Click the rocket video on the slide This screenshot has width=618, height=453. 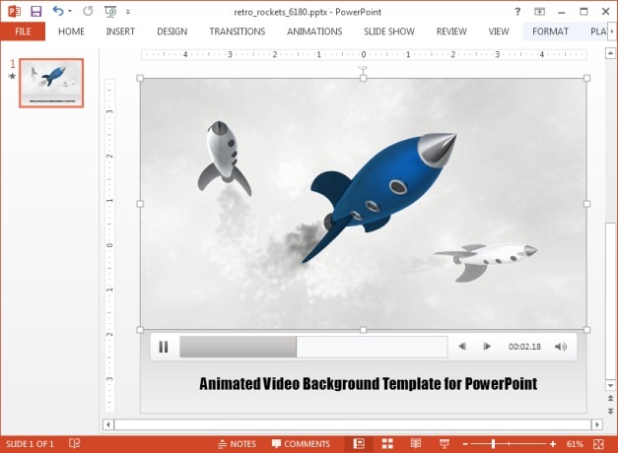(363, 204)
